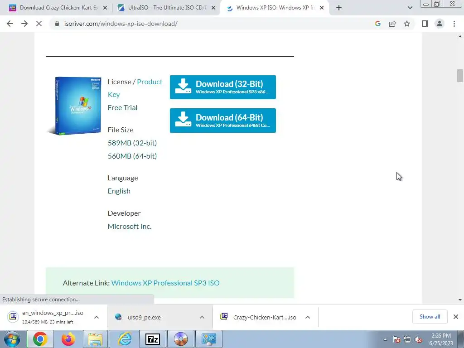464x348 pixels.
Task: Expand options for Crazy-Chicken-Kart iso download
Action: [308, 317]
